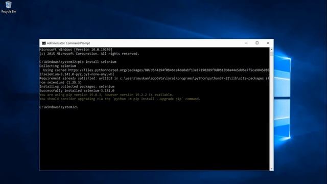
Task: Click 'Installing collected packages: selenium' line
Action: (x=77, y=86)
